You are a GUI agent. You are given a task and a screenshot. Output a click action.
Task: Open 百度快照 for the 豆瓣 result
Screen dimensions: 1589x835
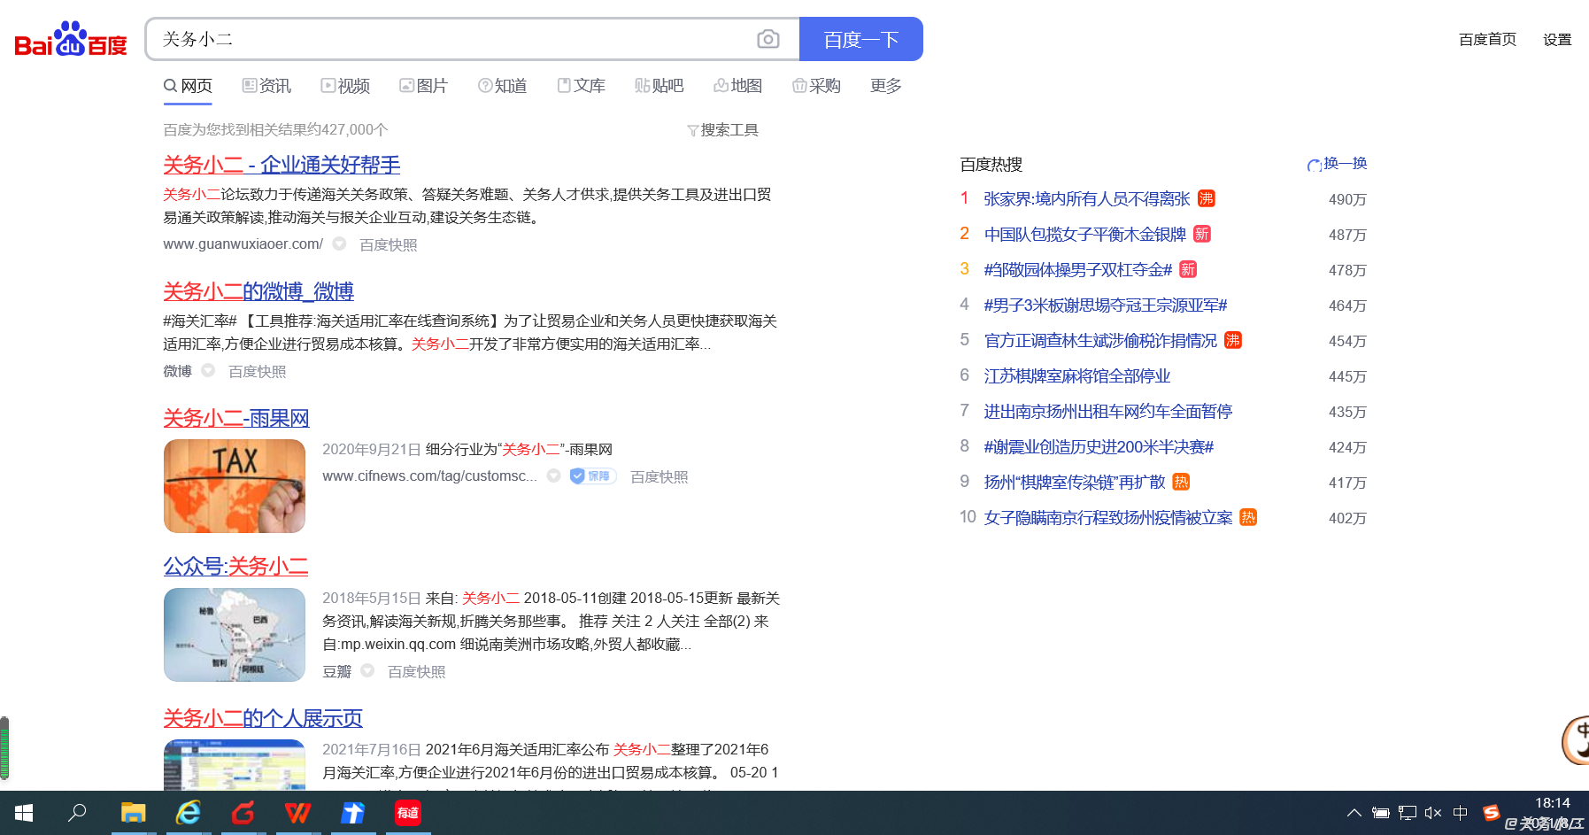[x=416, y=671]
